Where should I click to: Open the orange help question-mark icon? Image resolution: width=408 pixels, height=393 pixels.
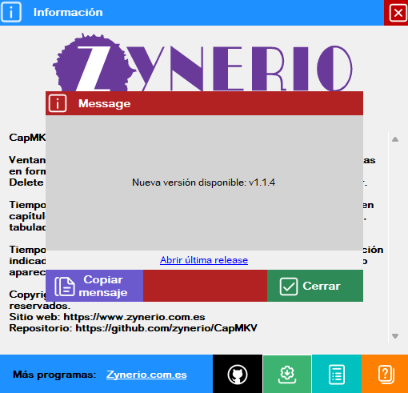coord(385,374)
